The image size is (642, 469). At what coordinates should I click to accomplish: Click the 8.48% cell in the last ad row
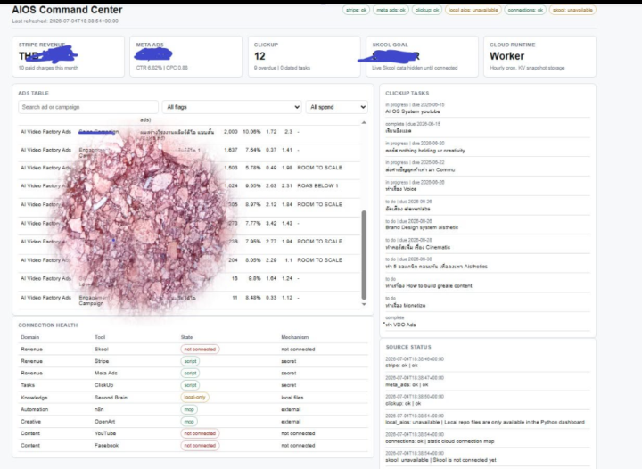(253, 298)
